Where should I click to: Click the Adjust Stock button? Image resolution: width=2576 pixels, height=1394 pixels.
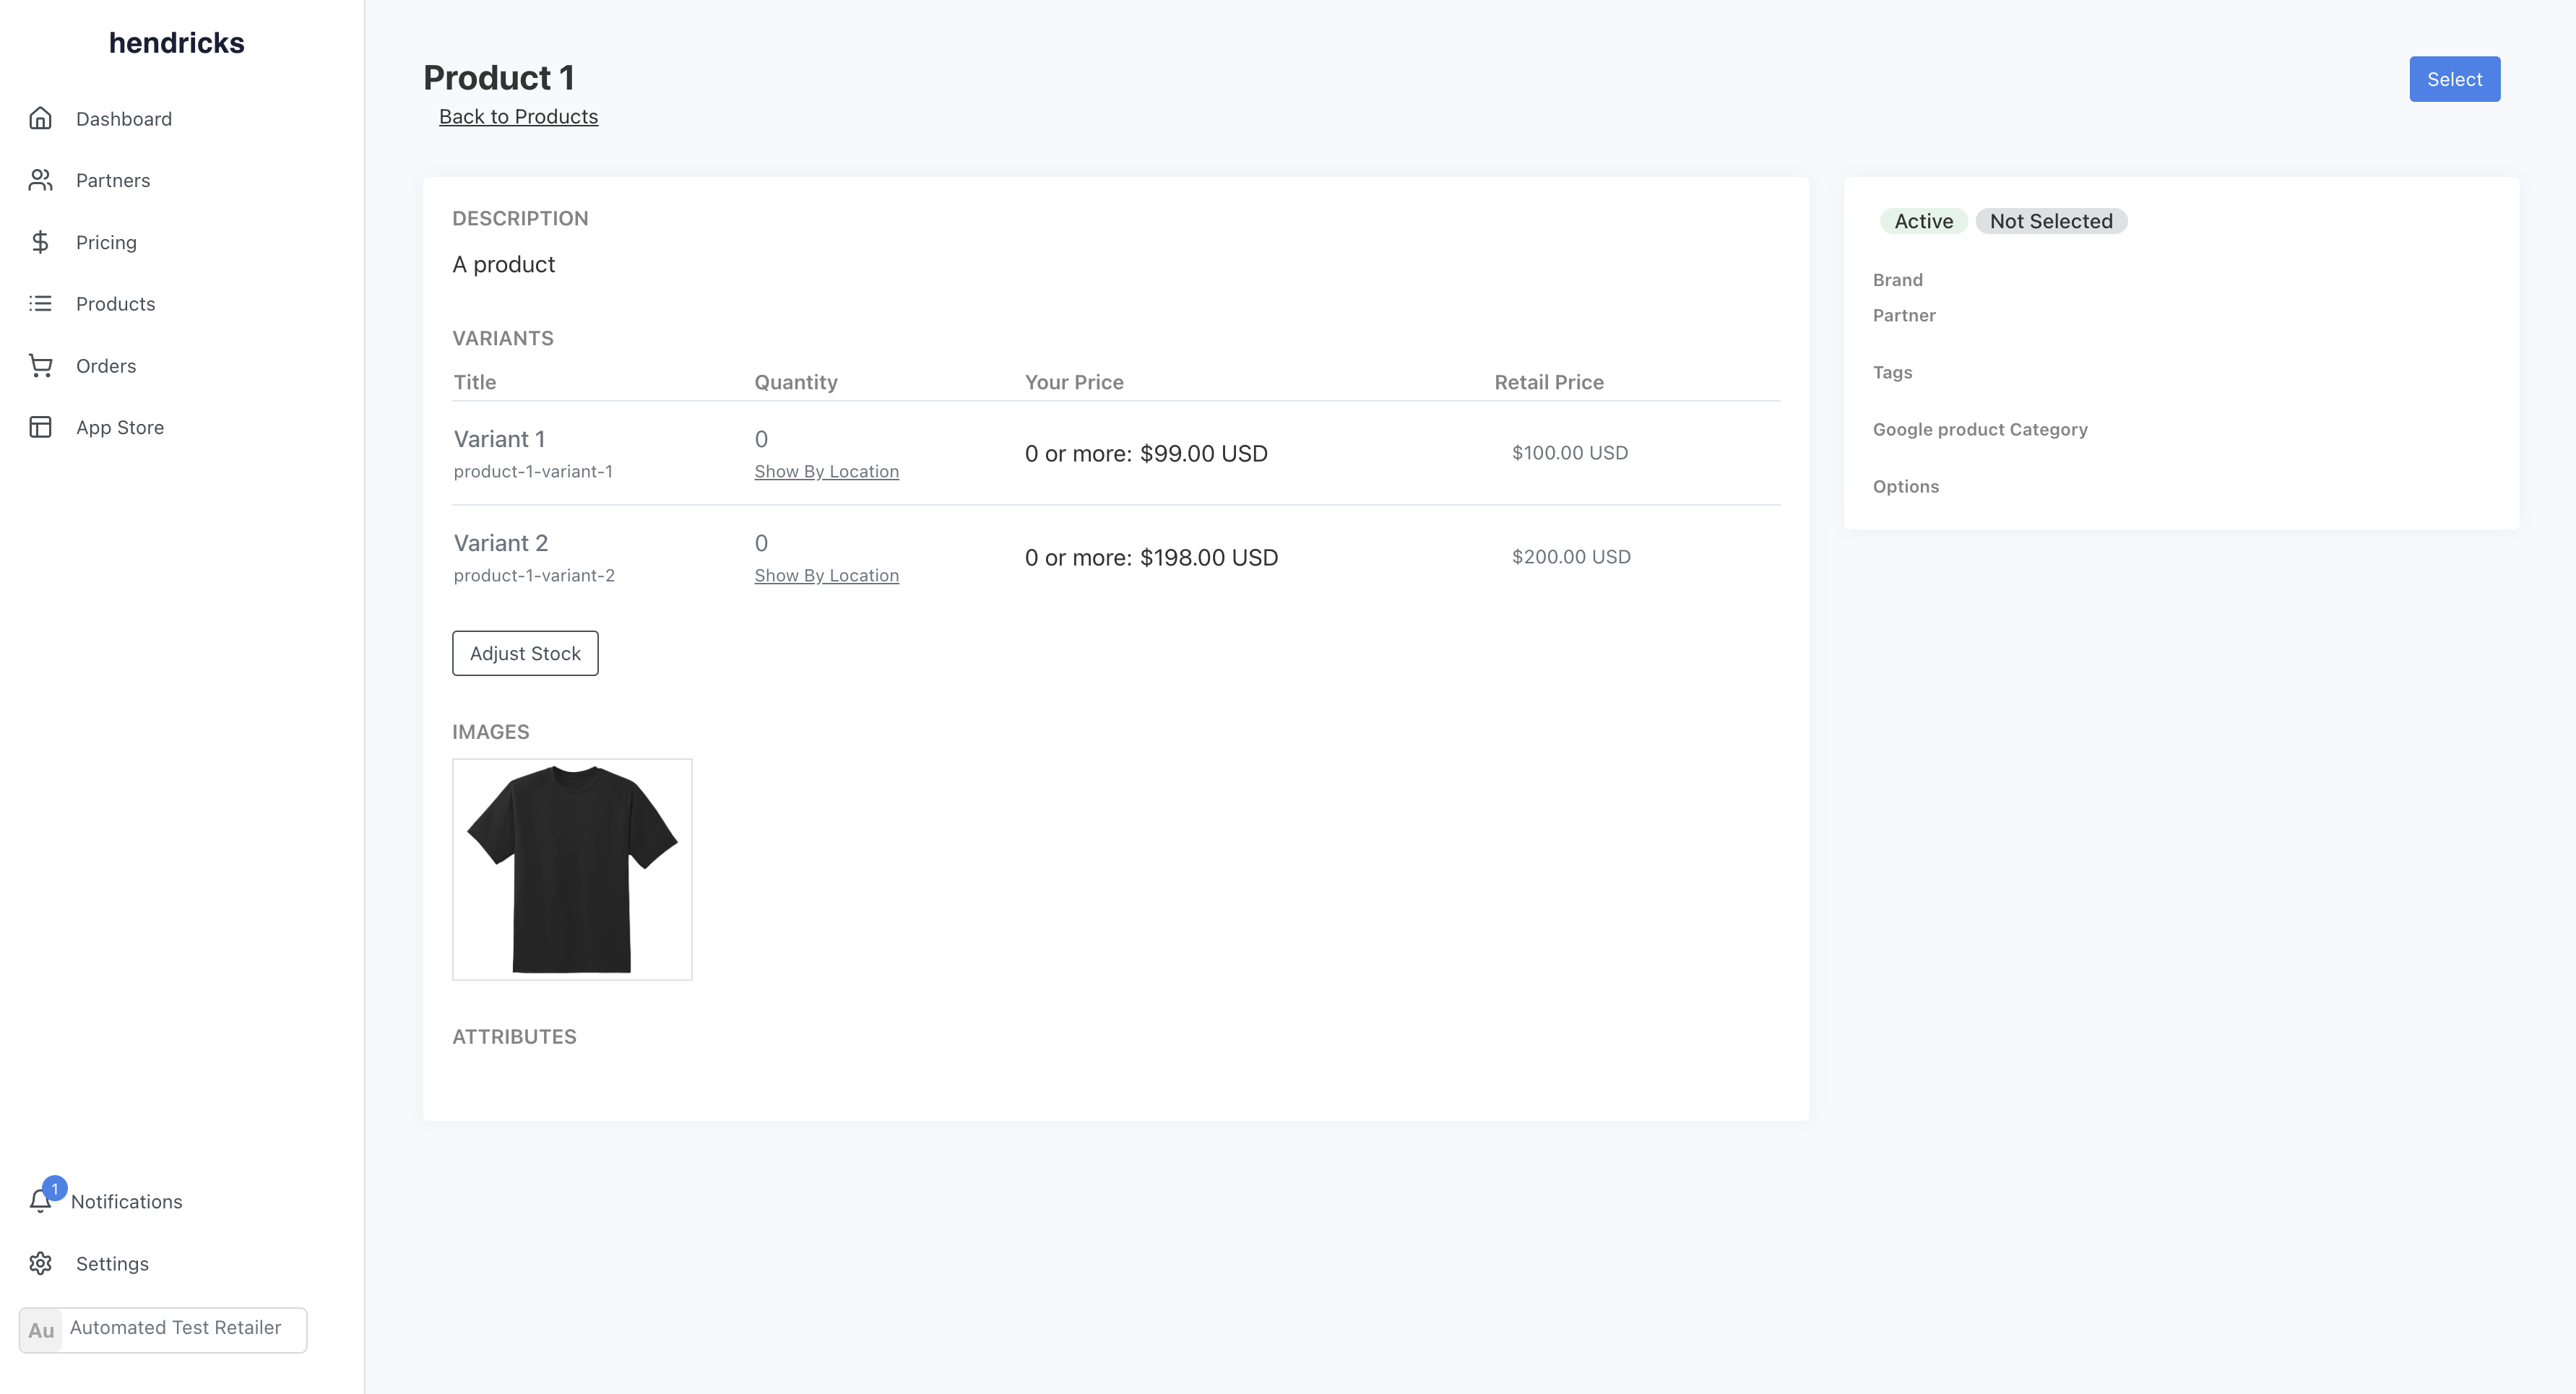525,653
